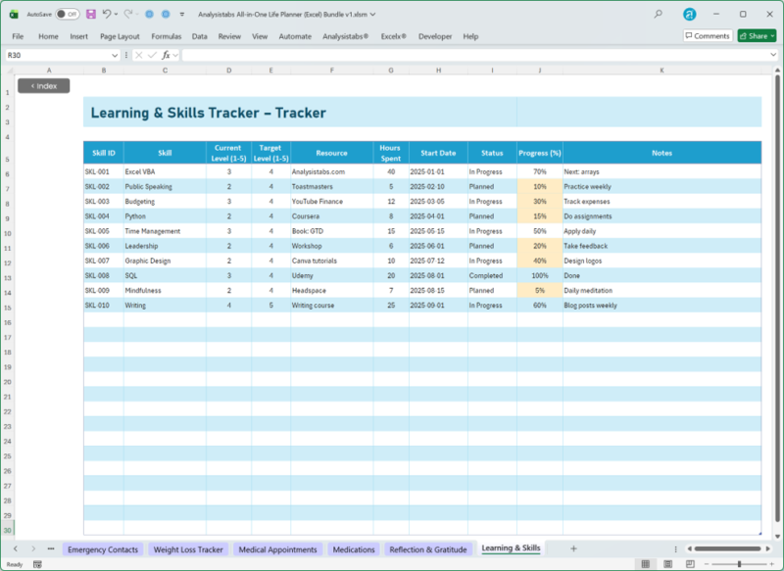Click the formula bar input field
The width and height of the screenshot is (784, 571).
coord(470,56)
